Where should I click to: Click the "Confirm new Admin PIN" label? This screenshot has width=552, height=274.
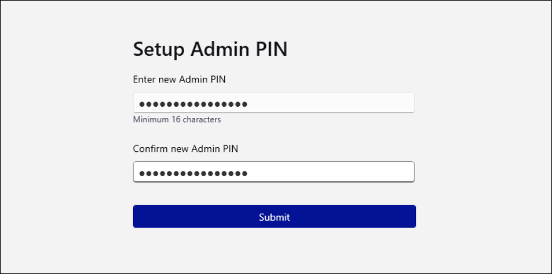tap(185, 148)
